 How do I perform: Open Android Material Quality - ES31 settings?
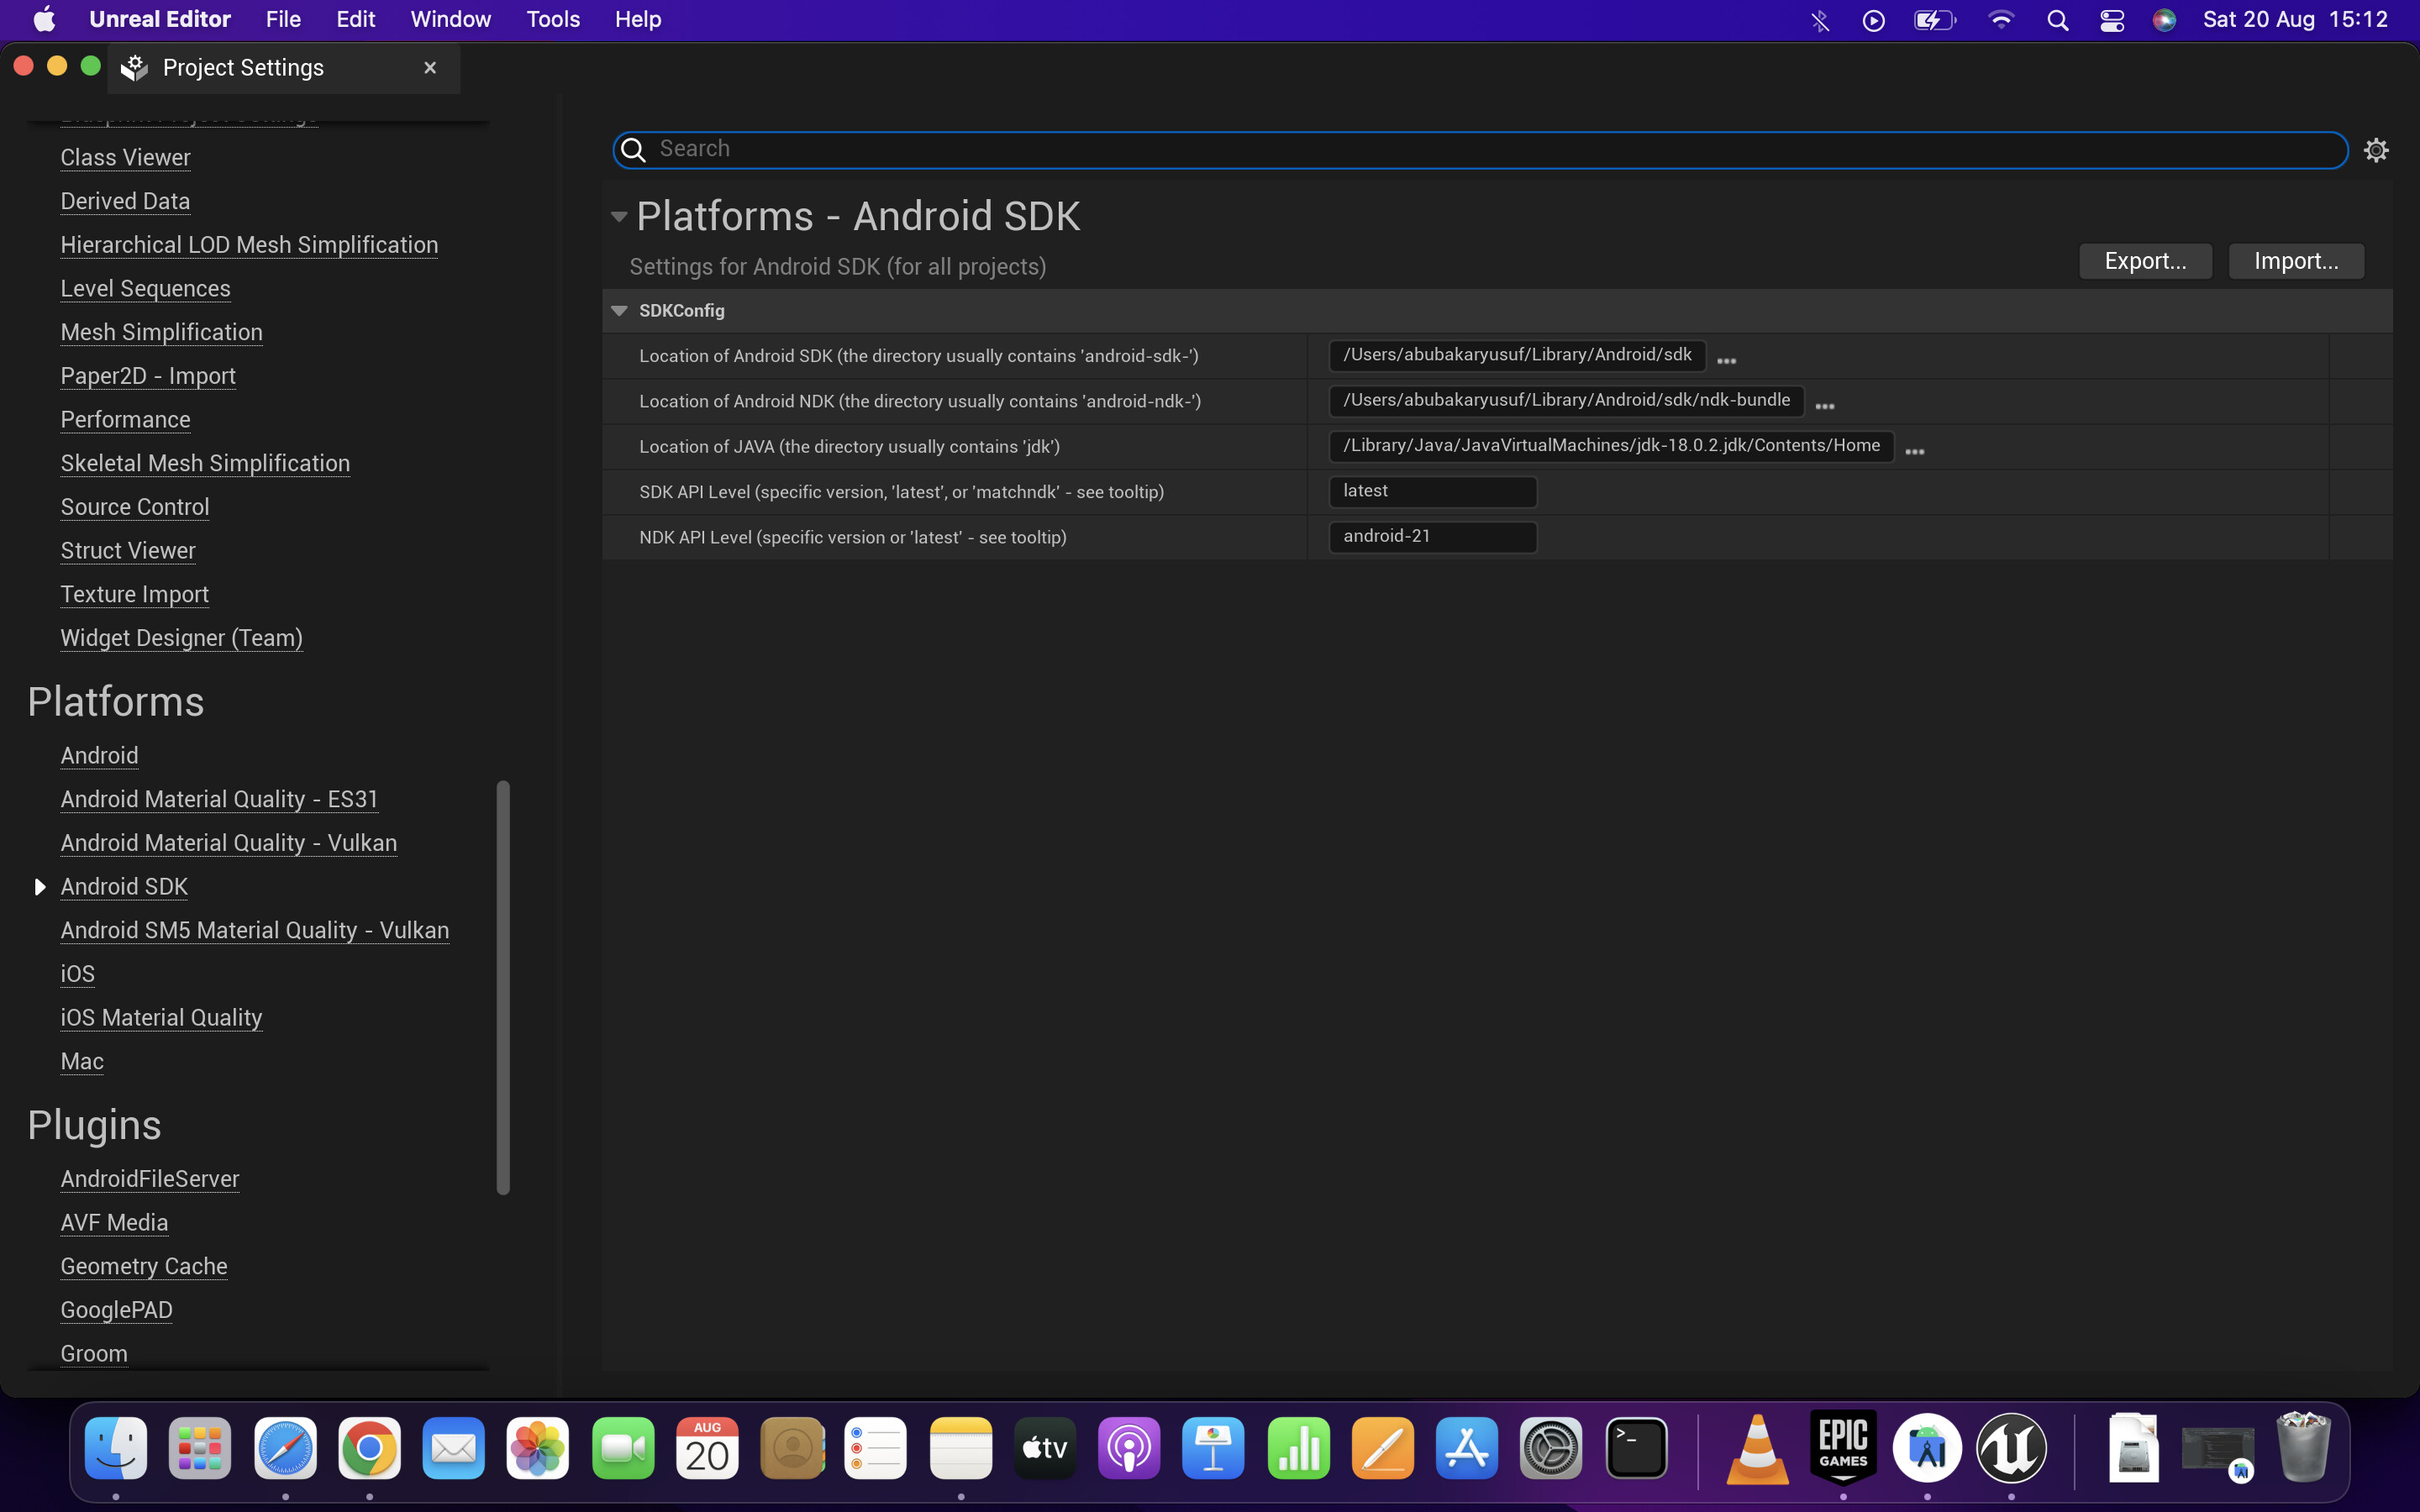coord(219,800)
